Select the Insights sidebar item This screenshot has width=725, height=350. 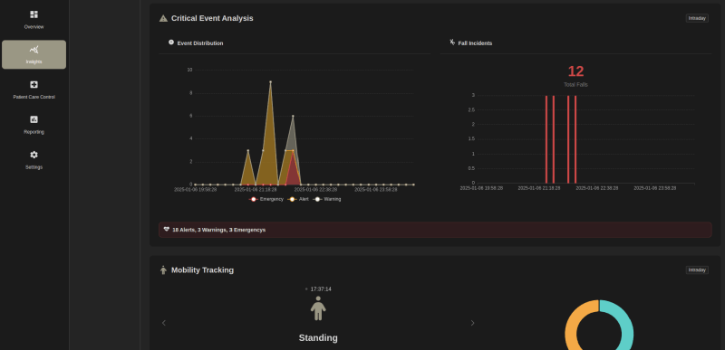pos(34,54)
